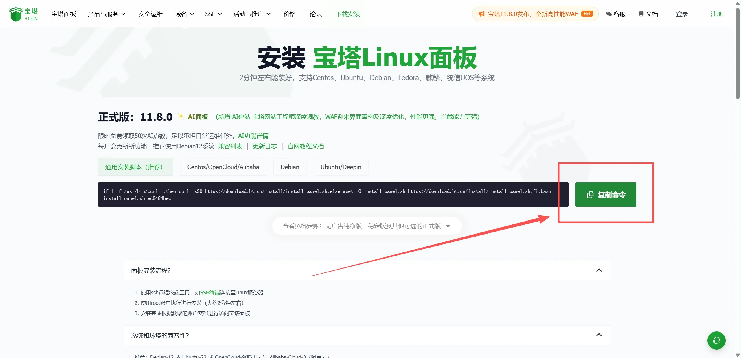Click 注册 register link
The width and height of the screenshot is (741, 358).
[x=716, y=14]
